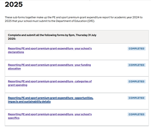Click COMPLETED tag for school's declarations

click(137, 49)
